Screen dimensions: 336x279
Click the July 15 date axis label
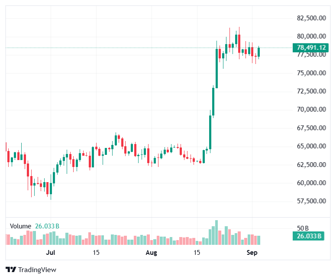coord(96,253)
